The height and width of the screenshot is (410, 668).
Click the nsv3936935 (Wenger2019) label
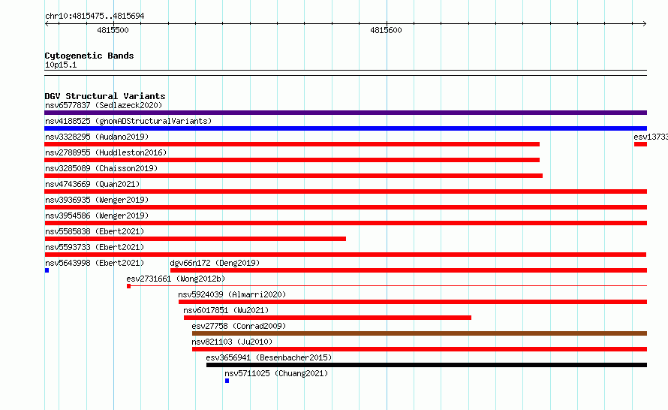pyautogui.click(x=97, y=200)
